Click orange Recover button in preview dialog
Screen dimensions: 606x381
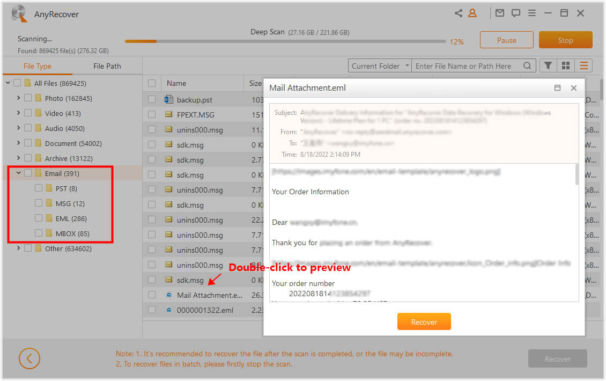424,322
